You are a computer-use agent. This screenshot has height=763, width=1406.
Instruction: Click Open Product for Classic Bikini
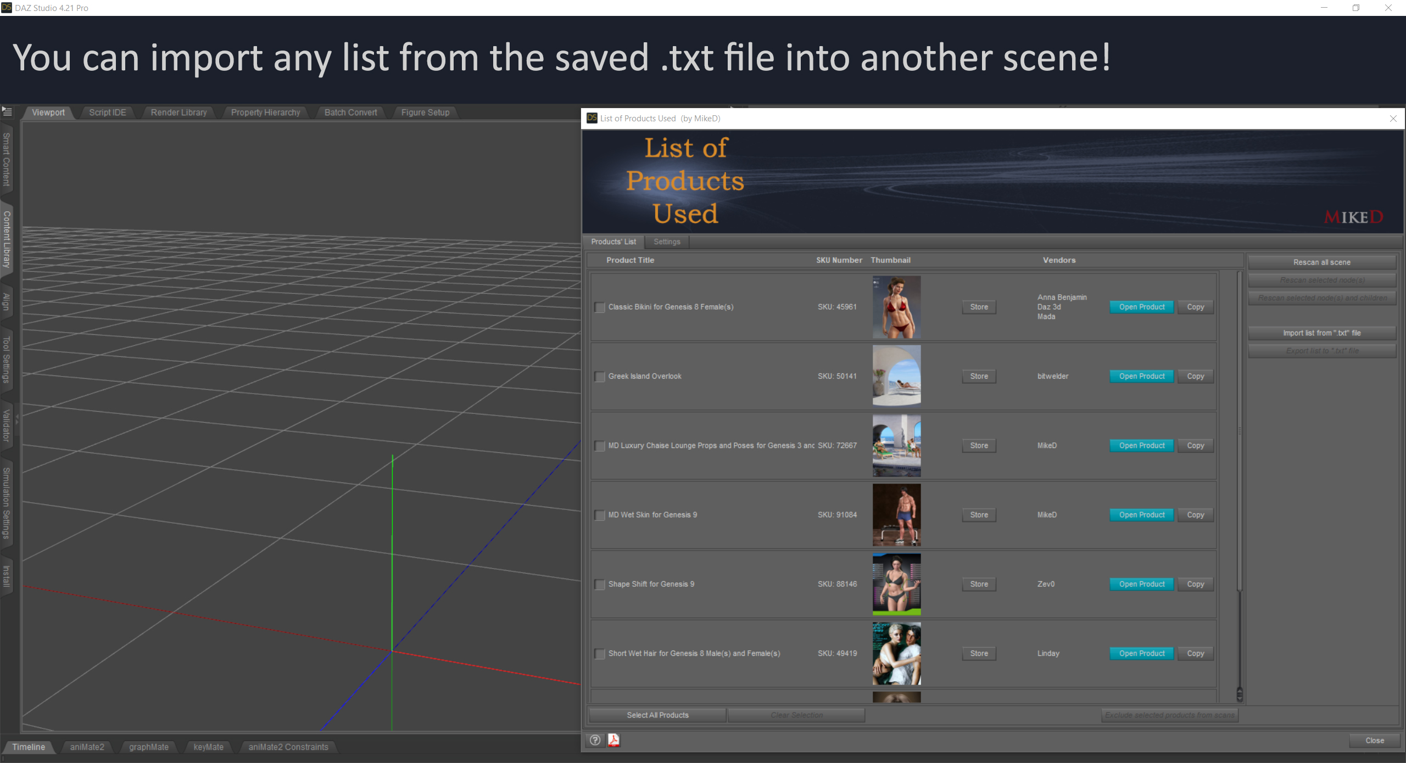point(1142,307)
